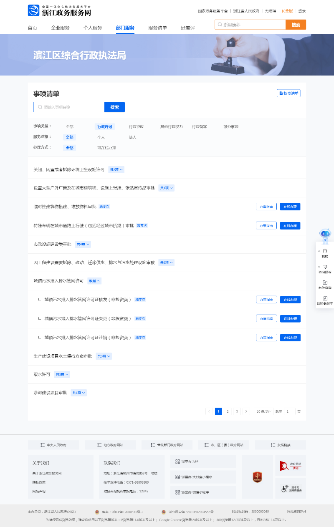Click 在线办理 for 临时性建筑物搭建 item
The image size is (334, 527).
[290, 207]
